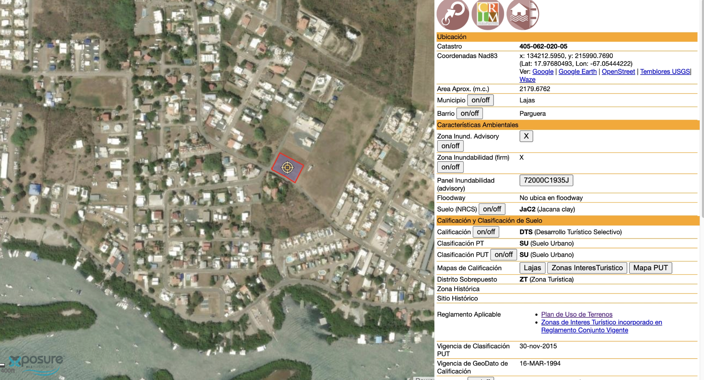The width and height of the screenshot is (704, 380).
Task: Click the CRIM logo icon
Action: [488, 14]
